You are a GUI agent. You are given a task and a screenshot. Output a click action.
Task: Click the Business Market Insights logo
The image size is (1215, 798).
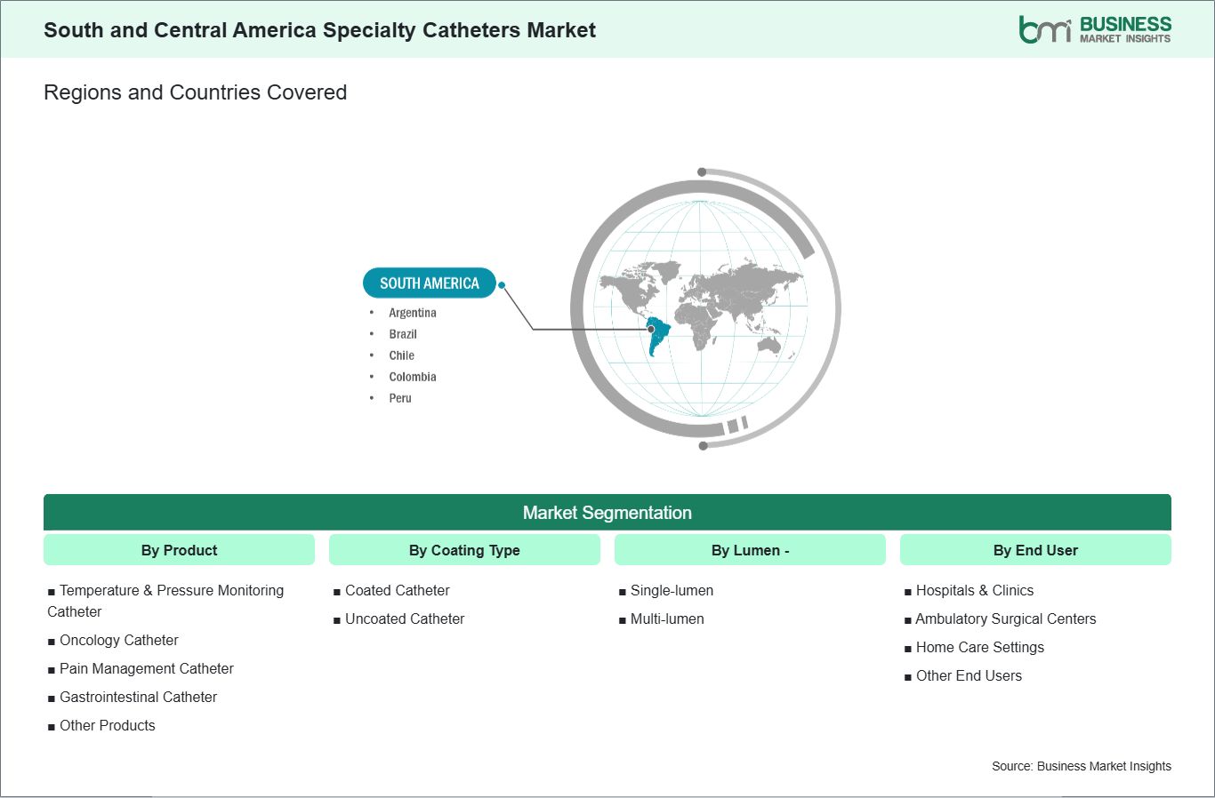[x=1093, y=28]
